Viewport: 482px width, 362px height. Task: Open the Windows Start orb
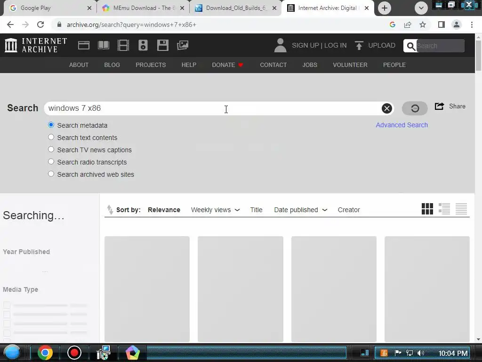pyautogui.click(x=12, y=353)
